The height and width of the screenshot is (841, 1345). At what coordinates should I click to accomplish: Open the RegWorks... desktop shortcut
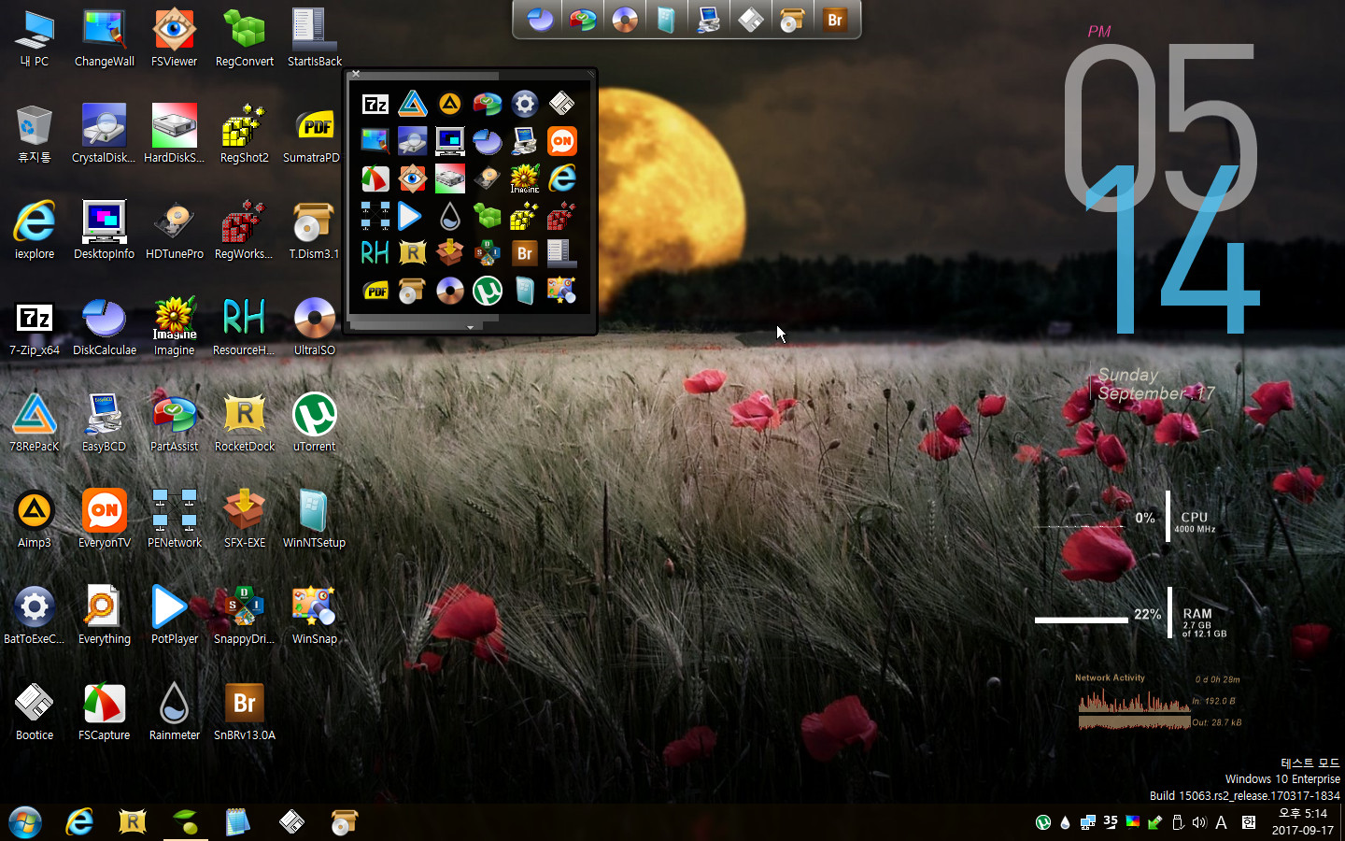click(x=245, y=231)
